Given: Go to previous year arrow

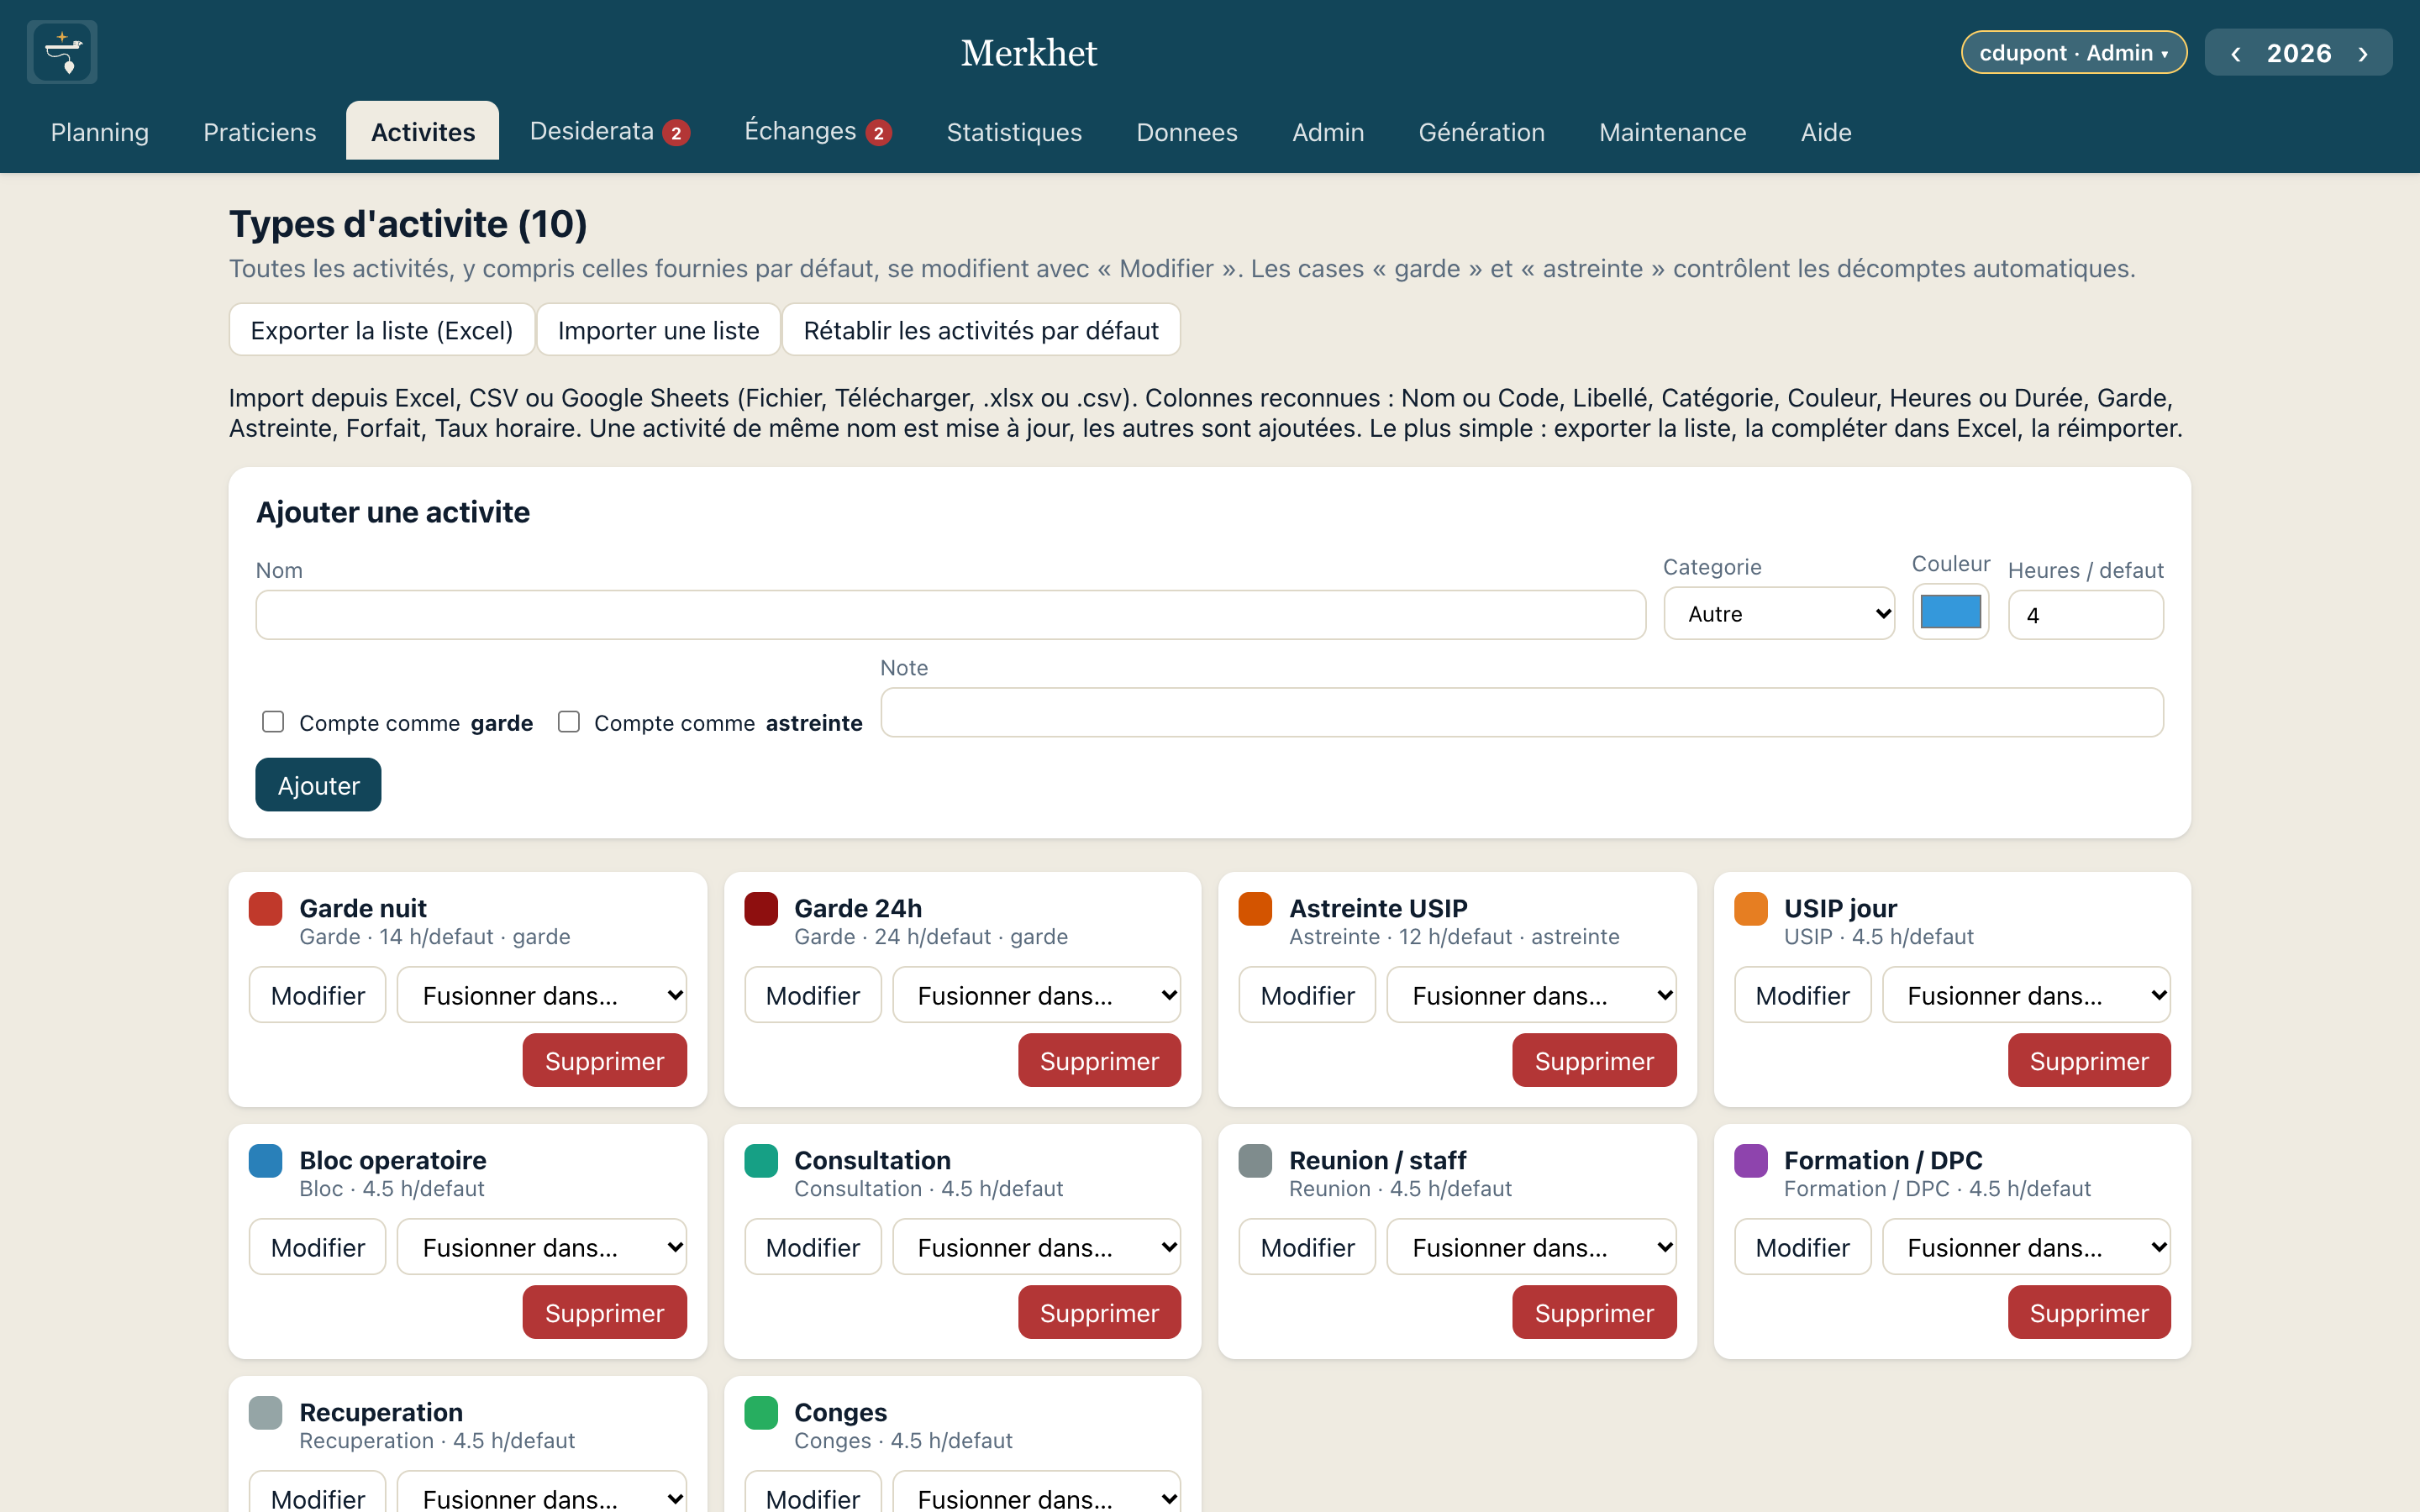Looking at the screenshot, I should click(x=2235, y=53).
